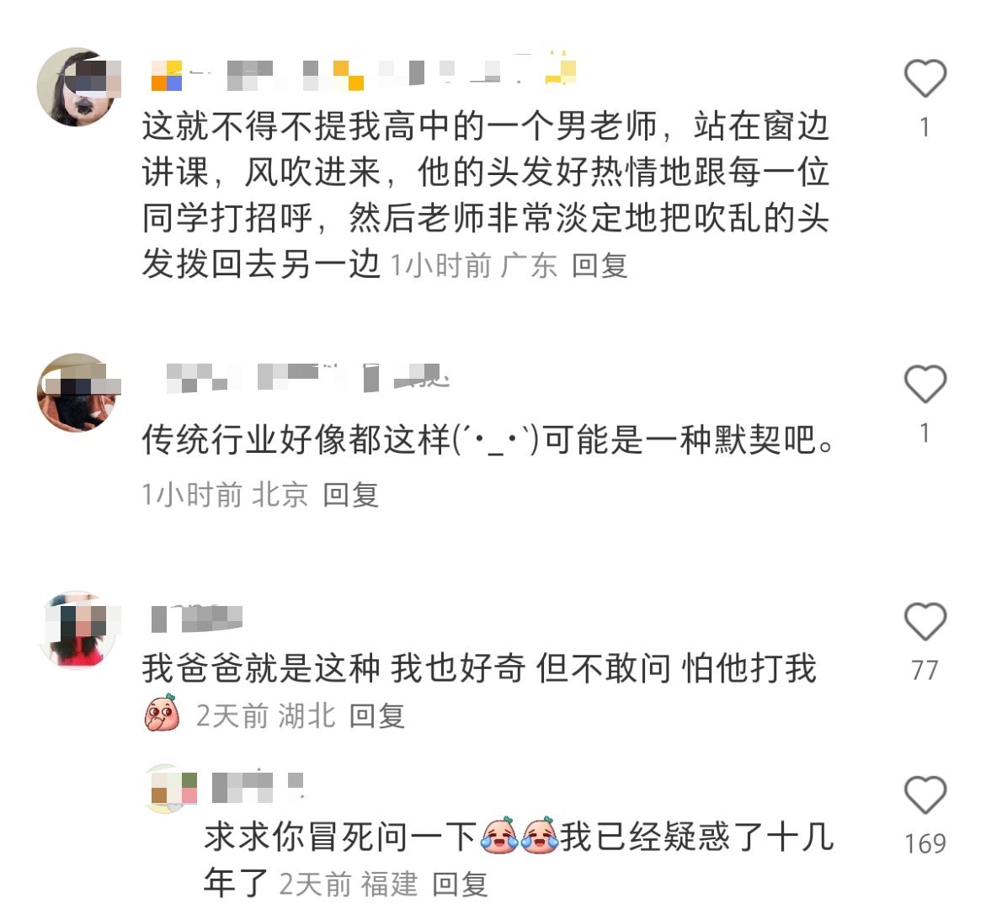Like the 我爸爸就是这种 comment with 77 likes
Viewport: 986px width, 909px height.
pyautogui.click(x=925, y=622)
